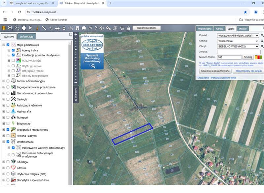Click the magnifier icon next to Powiat

coord(262,35)
